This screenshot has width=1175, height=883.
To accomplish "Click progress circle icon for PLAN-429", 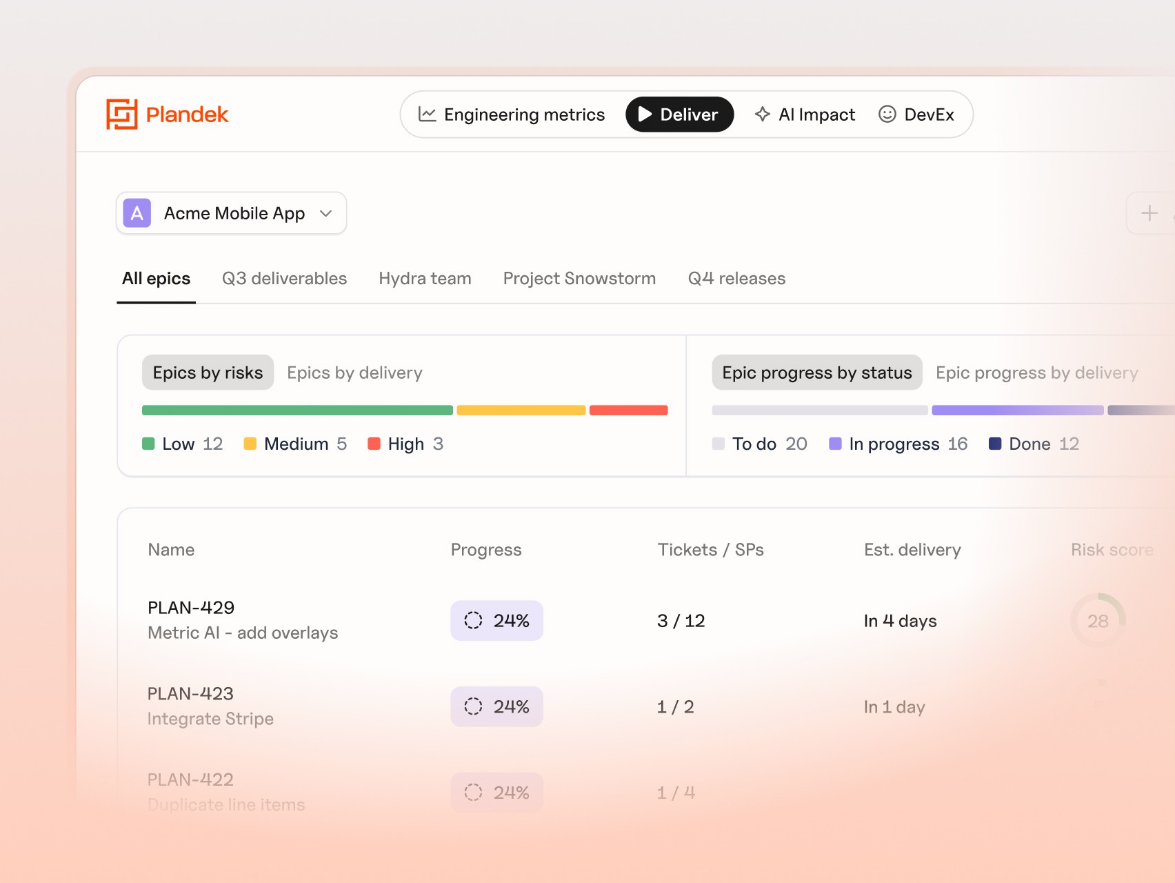I will tap(473, 620).
